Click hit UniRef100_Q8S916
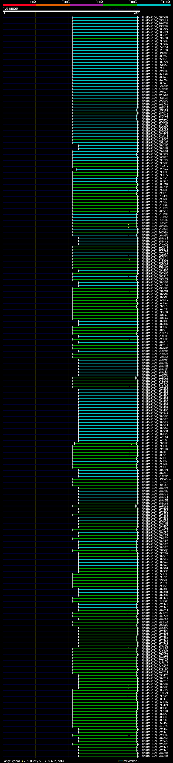Viewport: 173px width, 763px height. (155, 455)
